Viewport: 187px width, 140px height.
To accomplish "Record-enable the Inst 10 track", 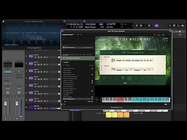I will 44,108.
